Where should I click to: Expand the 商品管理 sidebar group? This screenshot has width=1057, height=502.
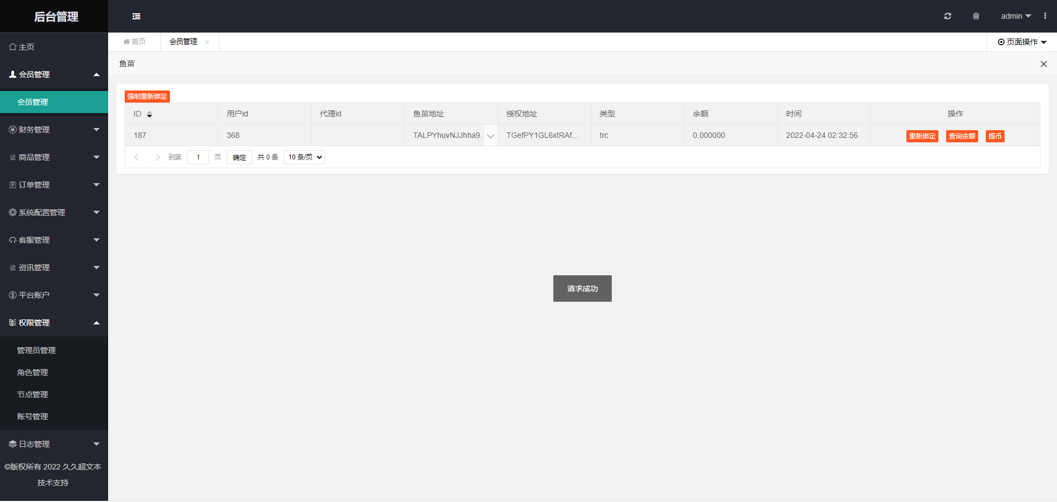point(54,157)
